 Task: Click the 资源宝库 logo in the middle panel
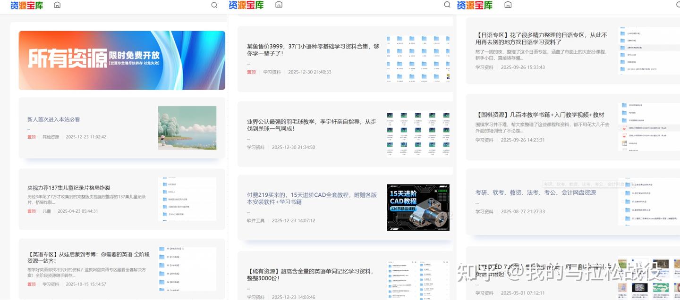(x=246, y=5)
